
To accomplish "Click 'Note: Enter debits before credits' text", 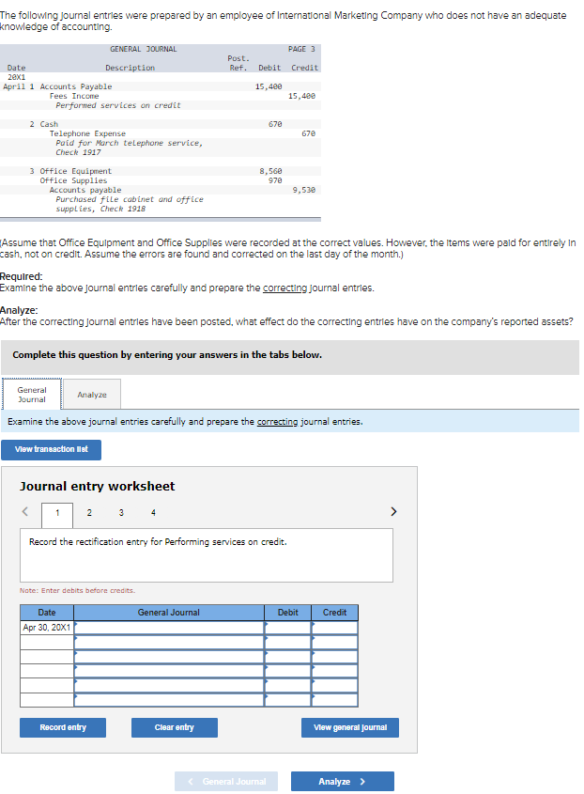I will click(x=77, y=590).
